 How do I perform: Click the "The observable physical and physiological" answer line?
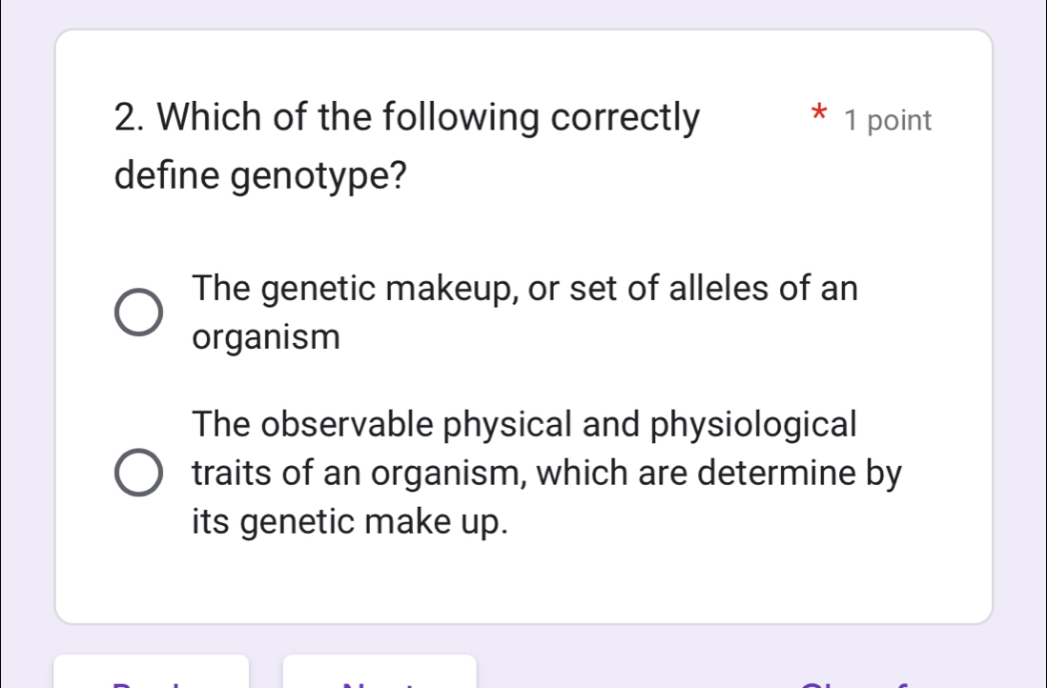(x=523, y=423)
